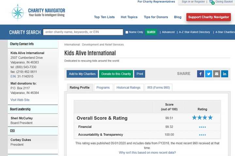Screen dimensions: 235x156
Task: Click the Financial row star rating
Action: 202,127
